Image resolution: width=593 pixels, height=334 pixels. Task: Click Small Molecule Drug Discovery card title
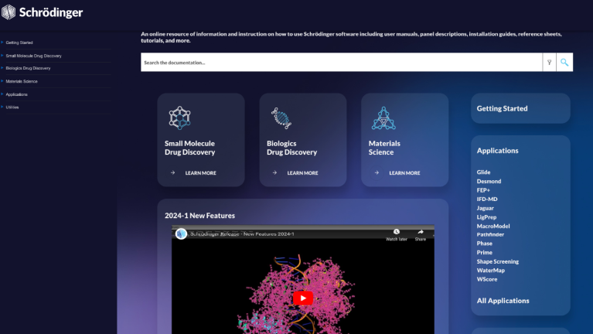coord(190,148)
